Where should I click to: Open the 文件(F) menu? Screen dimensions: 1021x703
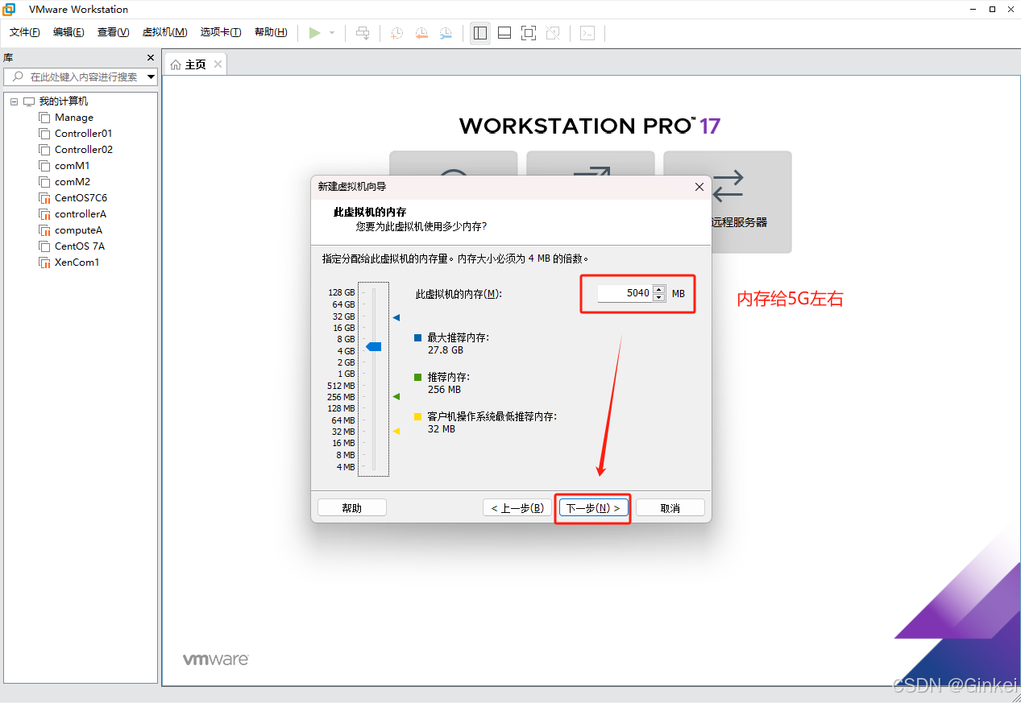tap(24, 32)
